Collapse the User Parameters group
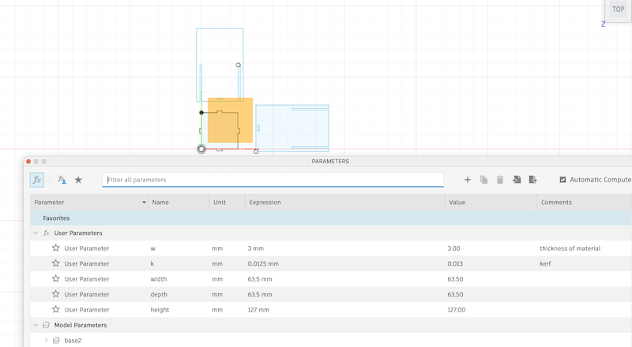632x347 pixels. tap(36, 233)
